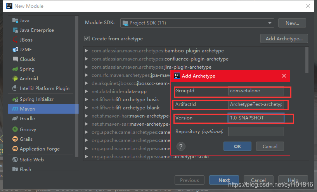Image resolution: width=317 pixels, height=192 pixels.
Task: Click the Repository optional input field
Action: [256, 131]
